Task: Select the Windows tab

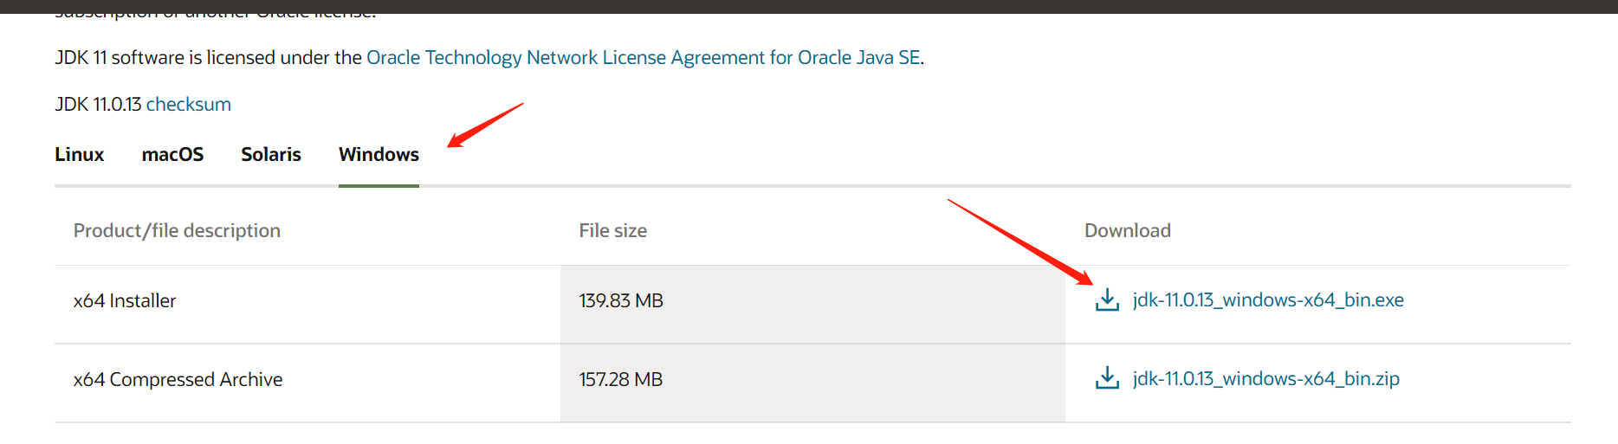Action: point(379,155)
